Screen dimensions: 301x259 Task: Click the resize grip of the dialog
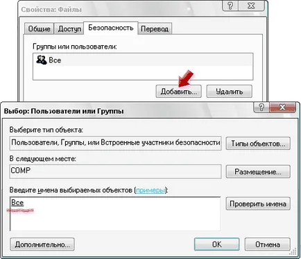[x=293, y=252]
